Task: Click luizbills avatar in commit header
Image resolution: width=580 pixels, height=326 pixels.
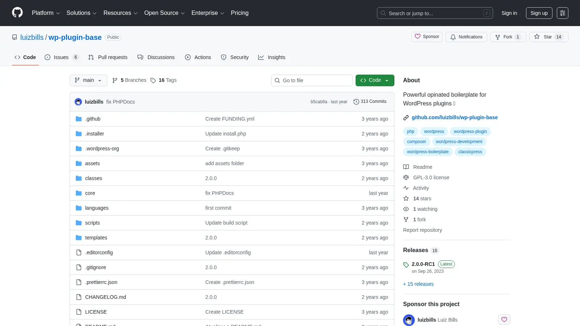Action: (78, 102)
